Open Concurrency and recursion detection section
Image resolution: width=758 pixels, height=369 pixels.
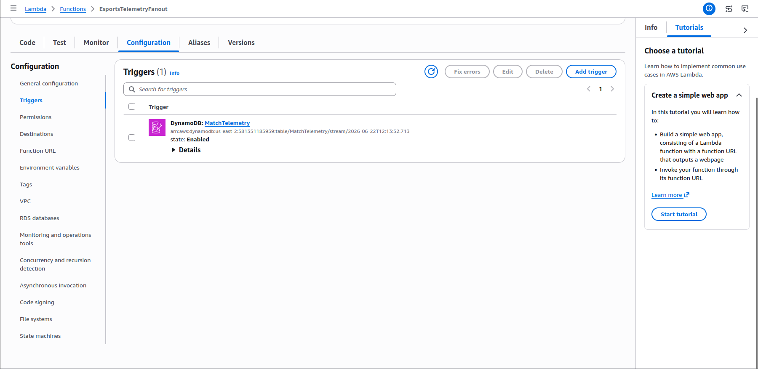[x=55, y=264]
